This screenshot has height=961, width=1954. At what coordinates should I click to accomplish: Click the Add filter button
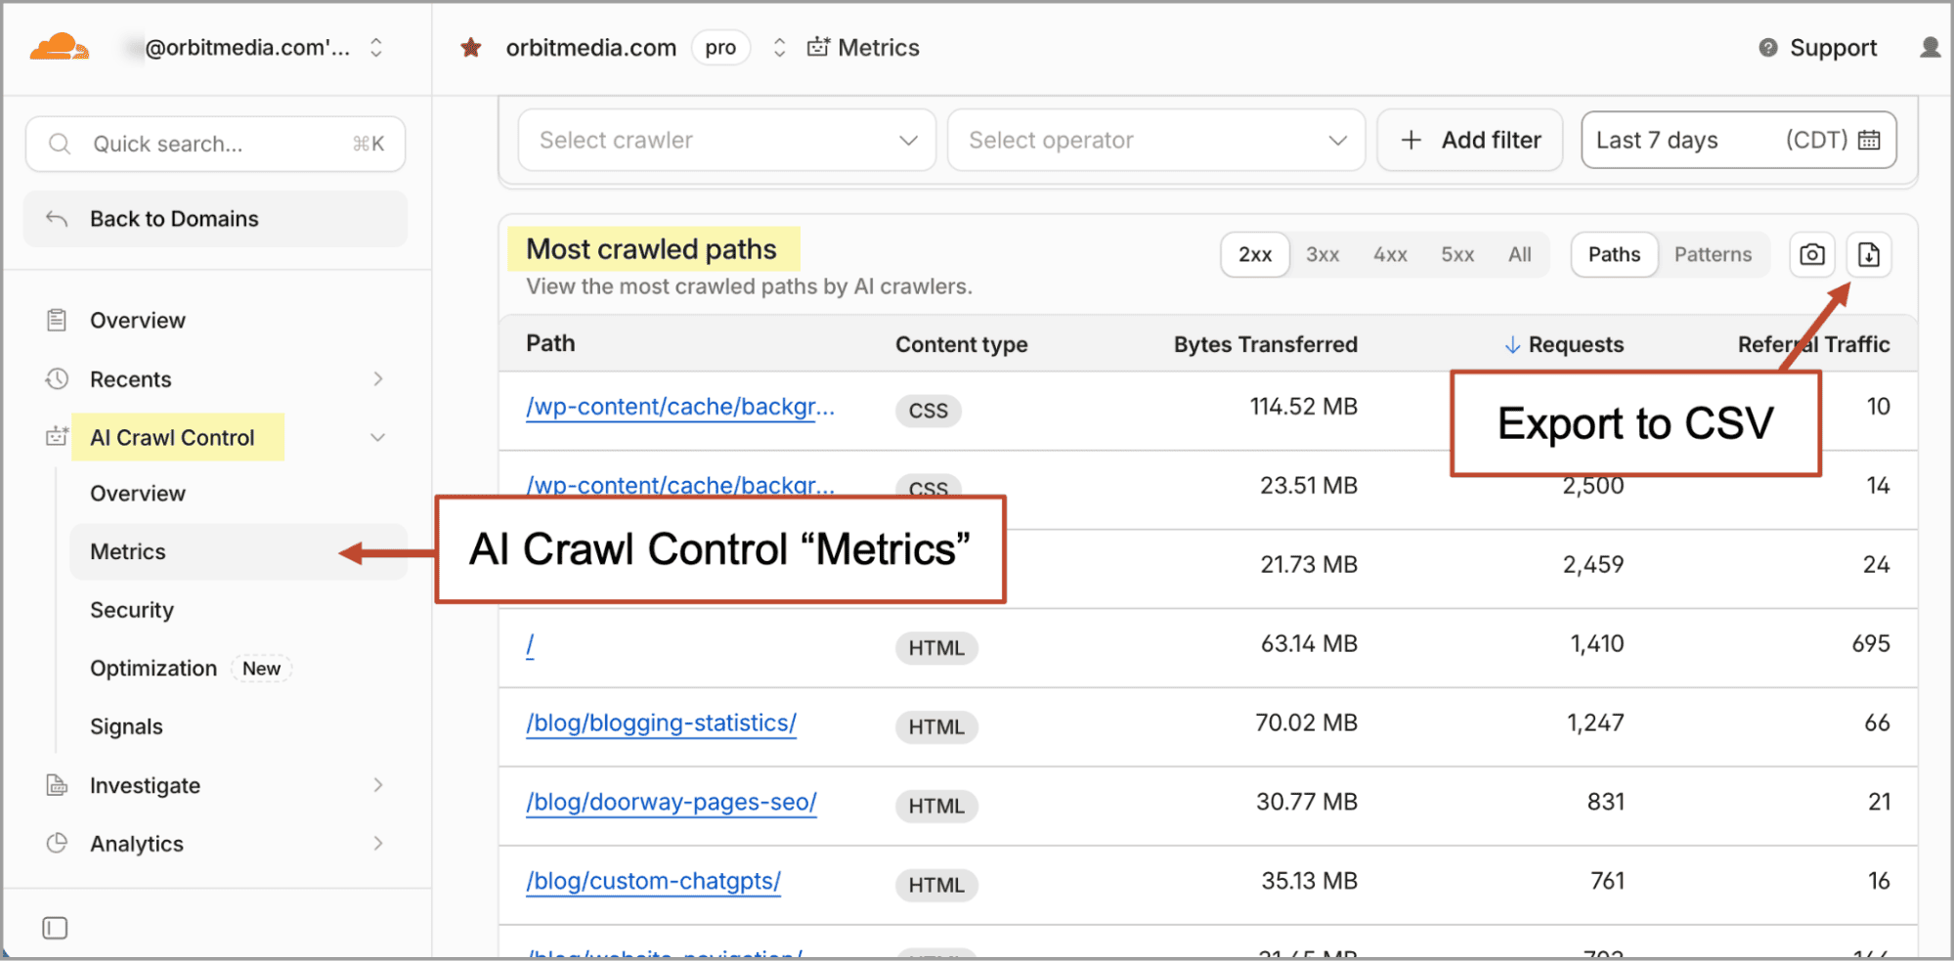click(x=1469, y=140)
